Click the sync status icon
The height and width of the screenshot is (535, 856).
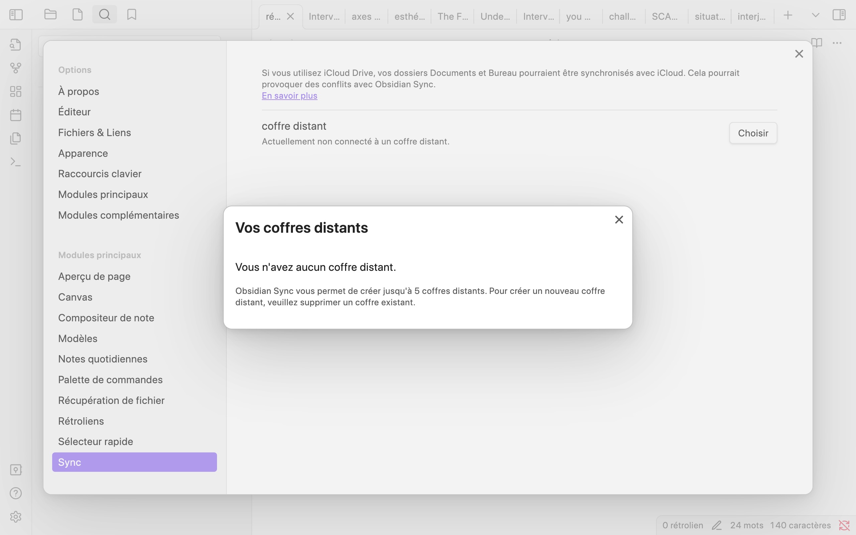[844, 525]
